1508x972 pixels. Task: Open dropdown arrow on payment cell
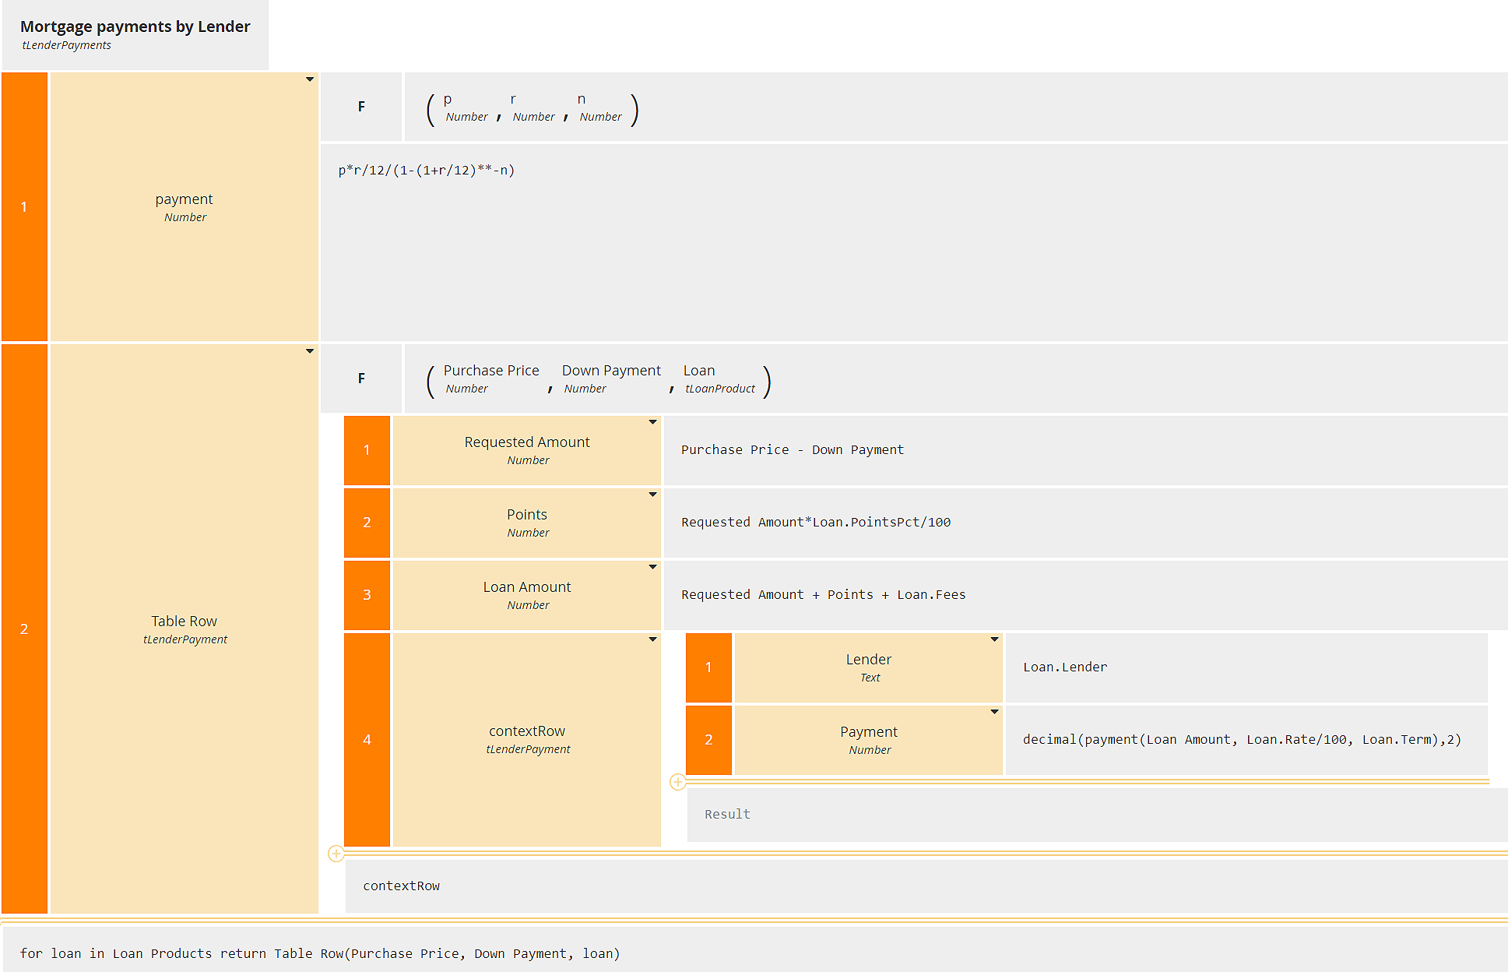[310, 79]
